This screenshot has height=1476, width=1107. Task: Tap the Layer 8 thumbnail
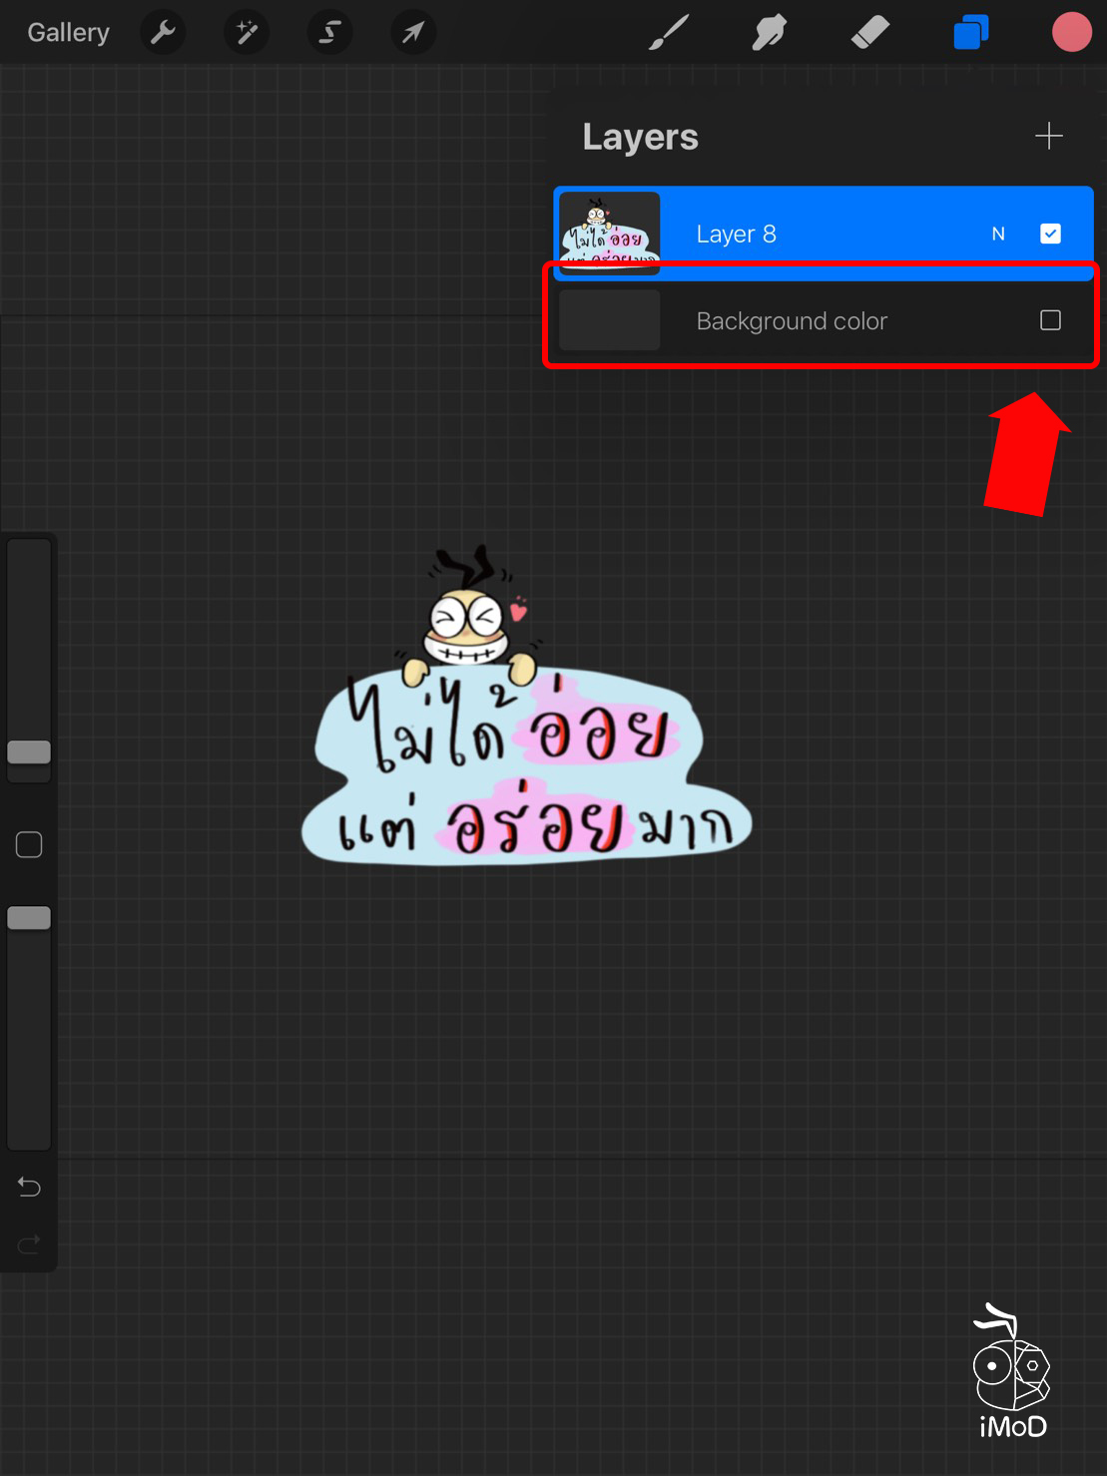click(609, 234)
